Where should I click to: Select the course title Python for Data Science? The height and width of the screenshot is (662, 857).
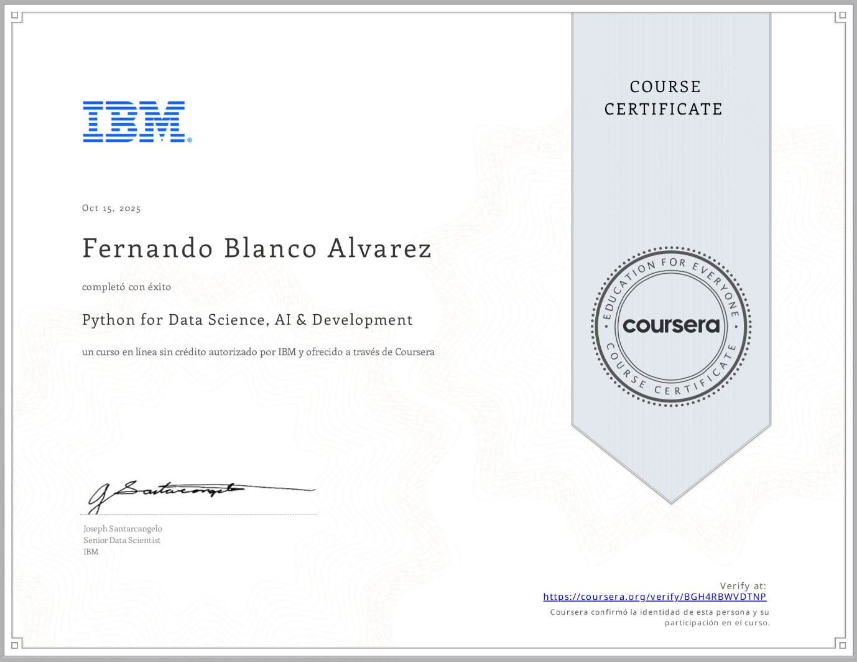247,320
